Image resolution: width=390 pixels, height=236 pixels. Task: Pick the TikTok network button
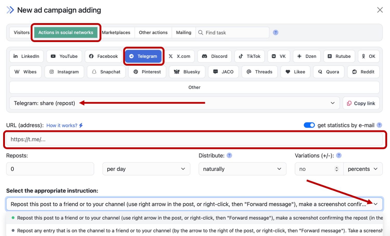click(x=249, y=56)
